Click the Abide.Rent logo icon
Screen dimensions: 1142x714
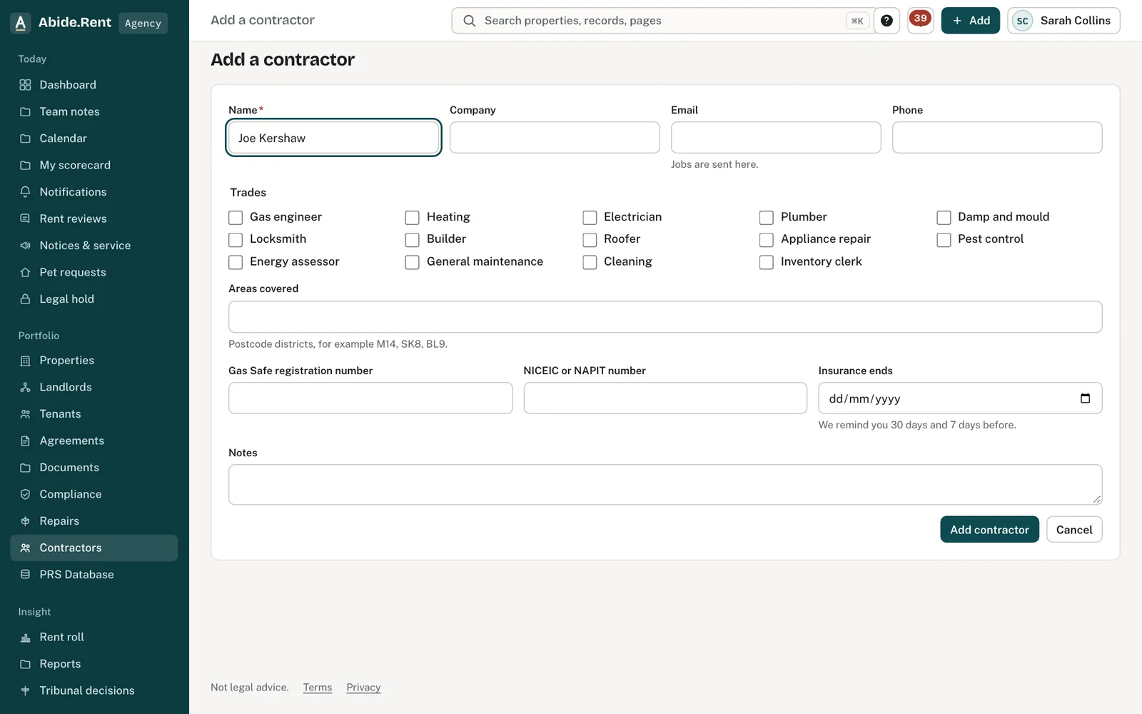pos(21,23)
